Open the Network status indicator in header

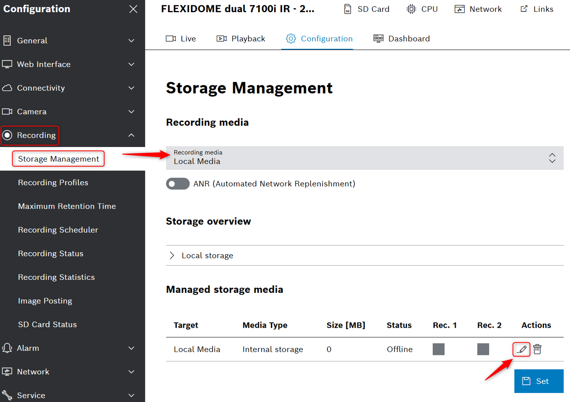coord(478,9)
